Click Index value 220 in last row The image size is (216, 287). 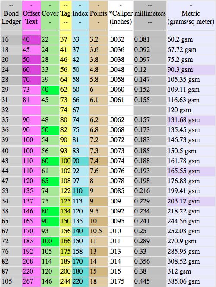click(x=78, y=281)
